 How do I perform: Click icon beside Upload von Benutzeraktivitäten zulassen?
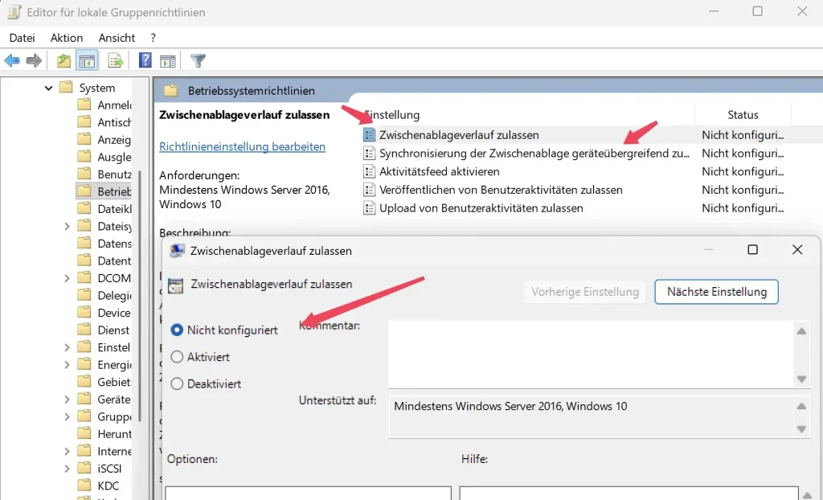[x=369, y=208]
